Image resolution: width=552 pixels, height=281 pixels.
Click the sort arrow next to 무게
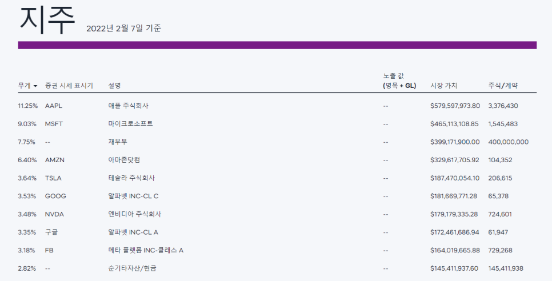click(35, 86)
